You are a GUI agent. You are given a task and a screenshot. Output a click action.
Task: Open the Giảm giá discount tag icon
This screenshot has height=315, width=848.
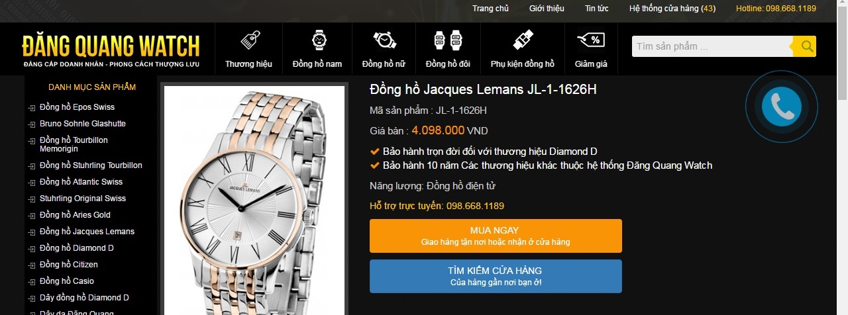(591, 41)
